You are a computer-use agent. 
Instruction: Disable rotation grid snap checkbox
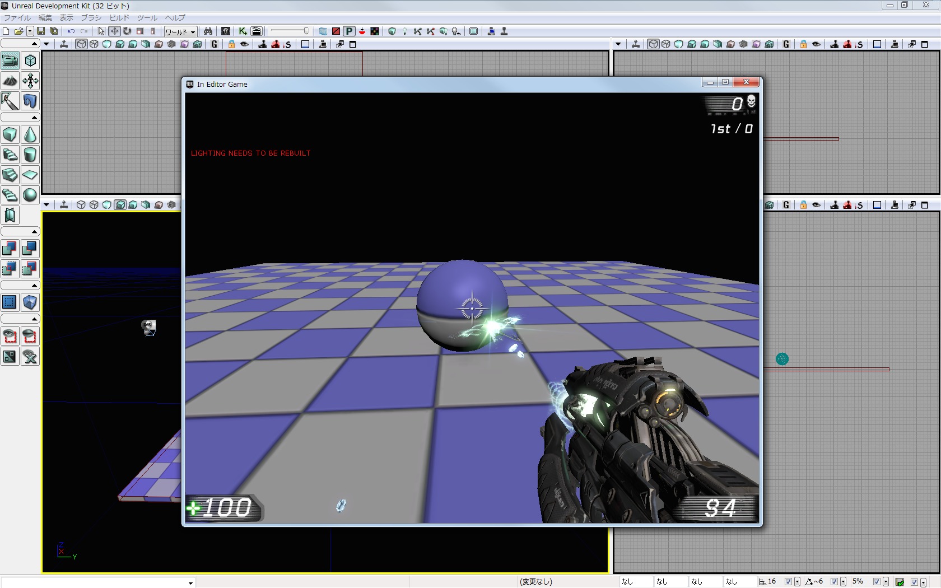[x=834, y=582]
